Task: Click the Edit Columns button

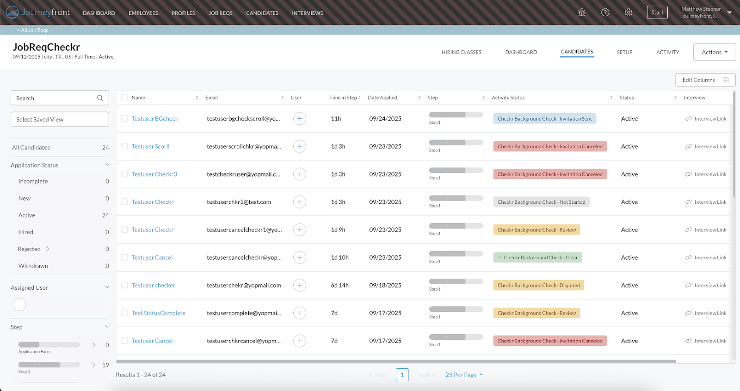Action: click(x=705, y=80)
